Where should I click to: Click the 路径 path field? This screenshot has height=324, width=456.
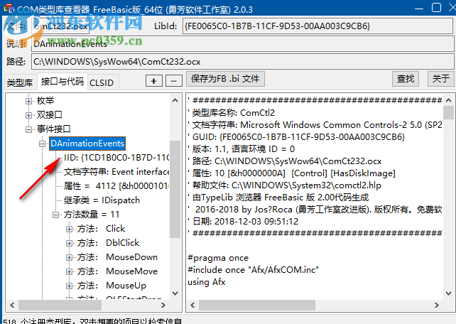pos(242,62)
